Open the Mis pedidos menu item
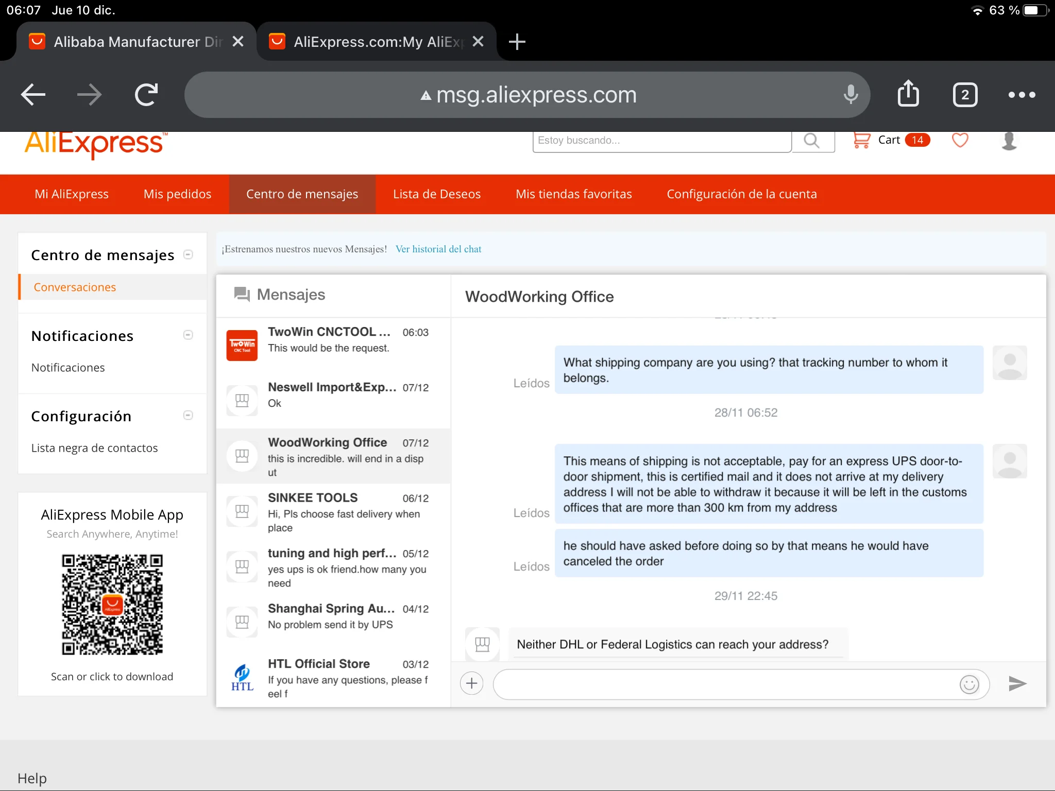The height and width of the screenshot is (791, 1055). (x=177, y=194)
